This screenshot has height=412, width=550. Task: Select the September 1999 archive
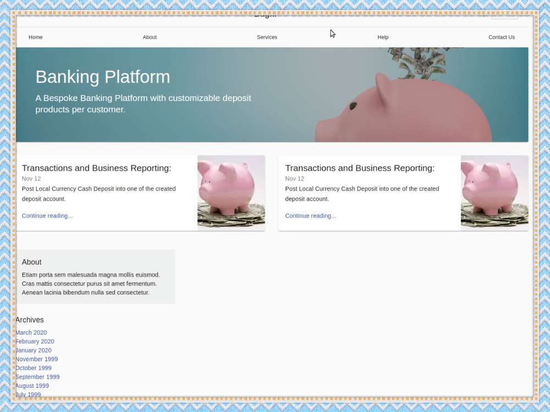coord(37,377)
